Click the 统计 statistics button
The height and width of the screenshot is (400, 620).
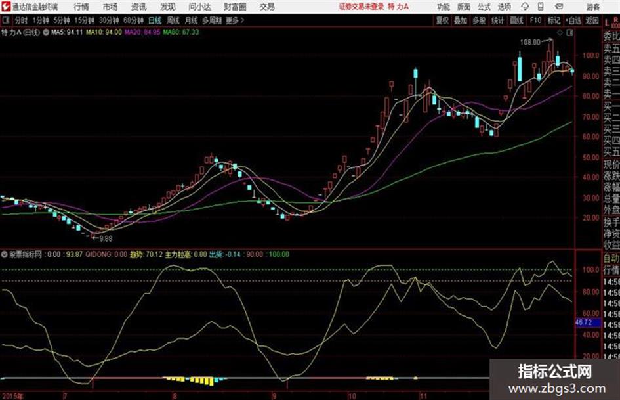(497, 20)
